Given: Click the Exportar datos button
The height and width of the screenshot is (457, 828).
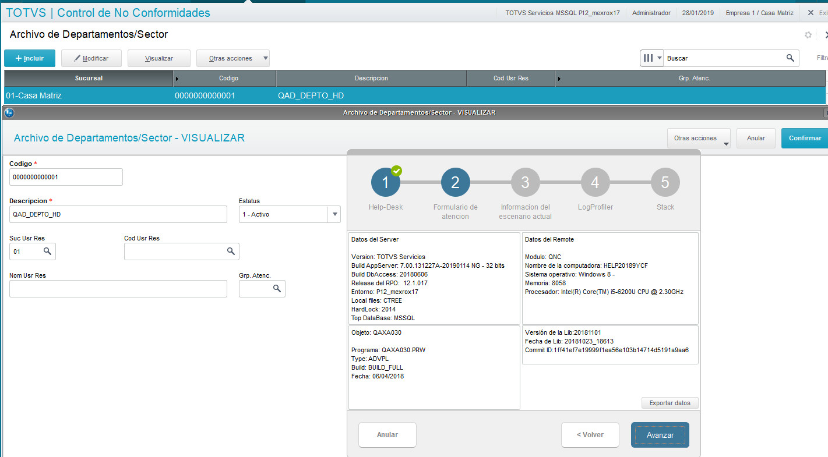Looking at the screenshot, I should (x=670, y=403).
